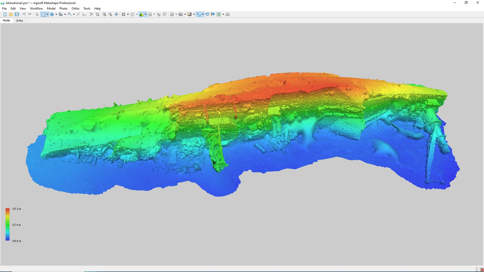Delete selection with X icon
Image resolution: width=484 pixels, height=272 pixels.
click(x=92, y=14)
